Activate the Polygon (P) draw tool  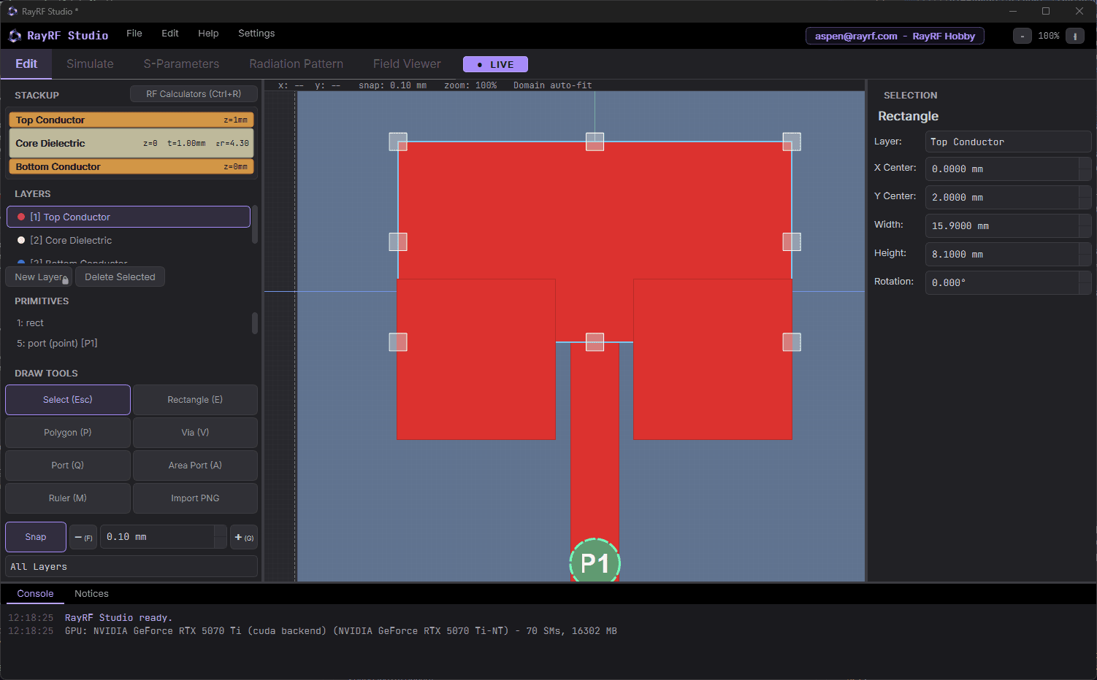[68, 433]
